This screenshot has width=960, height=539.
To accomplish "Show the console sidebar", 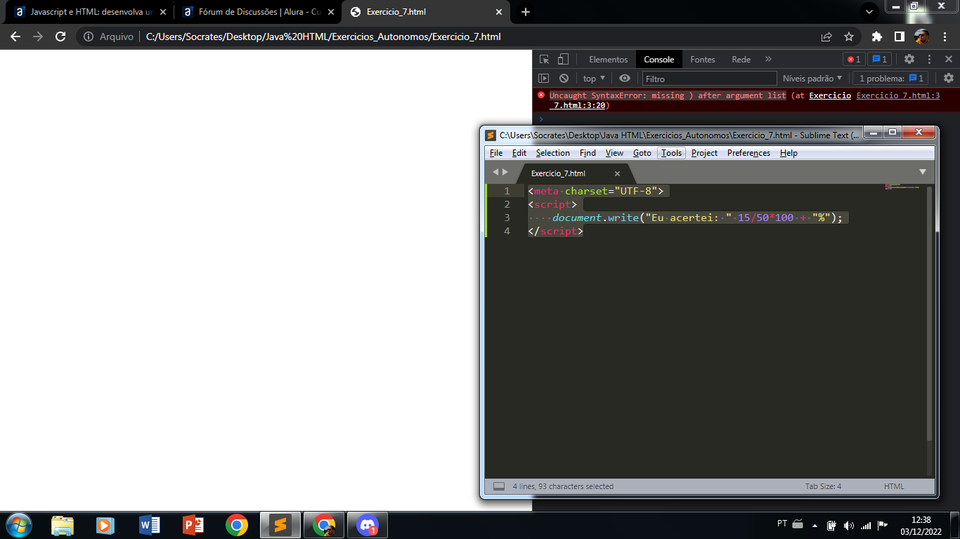I will point(543,79).
